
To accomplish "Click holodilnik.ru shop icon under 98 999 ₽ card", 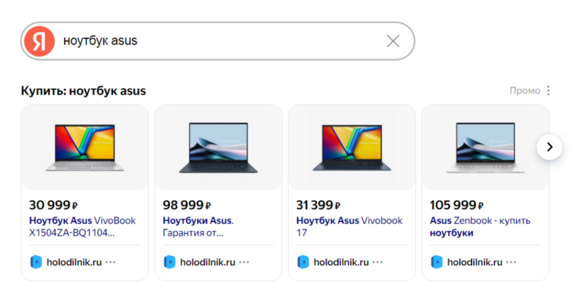I will pyautogui.click(x=169, y=262).
